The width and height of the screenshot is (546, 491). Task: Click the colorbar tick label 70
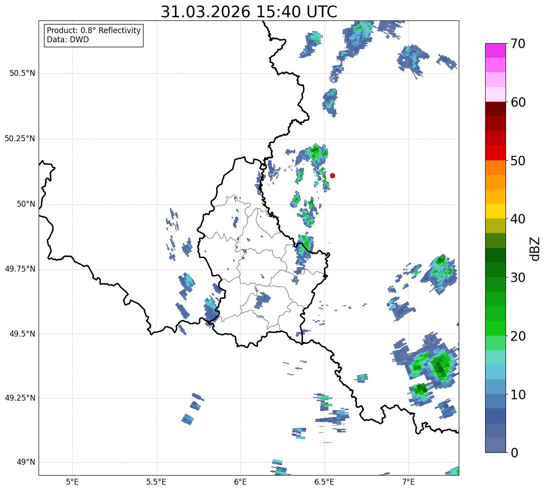(518, 44)
